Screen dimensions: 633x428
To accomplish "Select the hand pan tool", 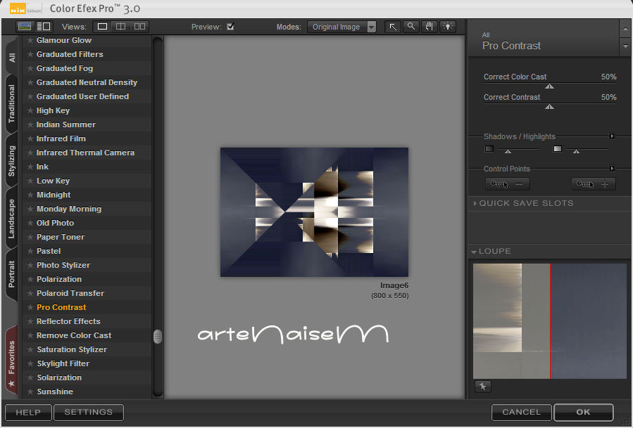I will click(429, 27).
